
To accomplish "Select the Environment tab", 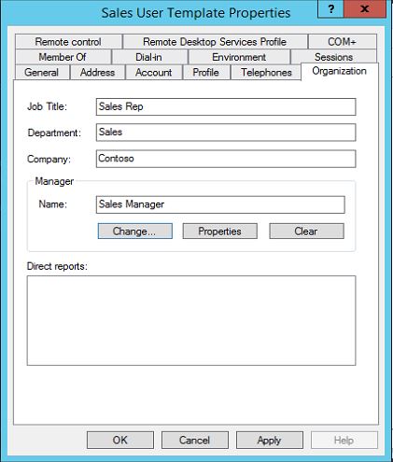I will pyautogui.click(x=239, y=57).
